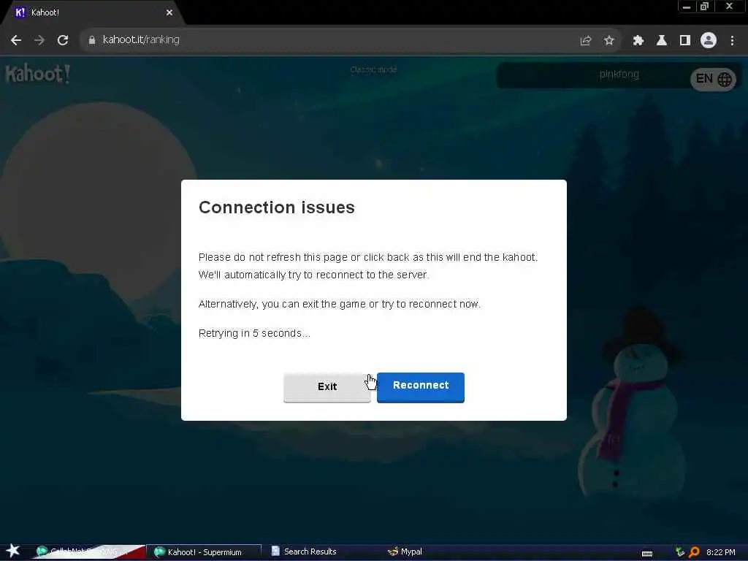748x561 pixels.
Task: Click the Connection issues heading
Action: [277, 207]
